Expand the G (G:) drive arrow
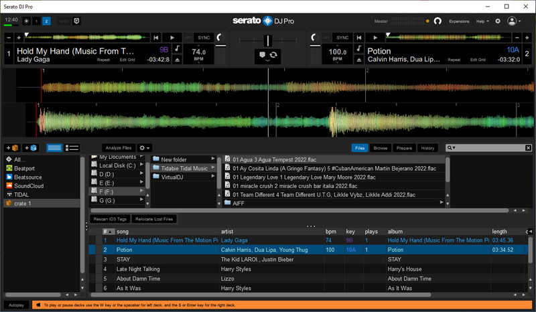The image size is (536, 312). click(141, 200)
